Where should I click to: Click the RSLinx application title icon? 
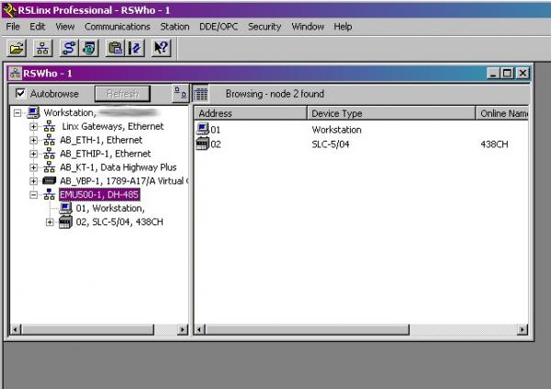9,10
